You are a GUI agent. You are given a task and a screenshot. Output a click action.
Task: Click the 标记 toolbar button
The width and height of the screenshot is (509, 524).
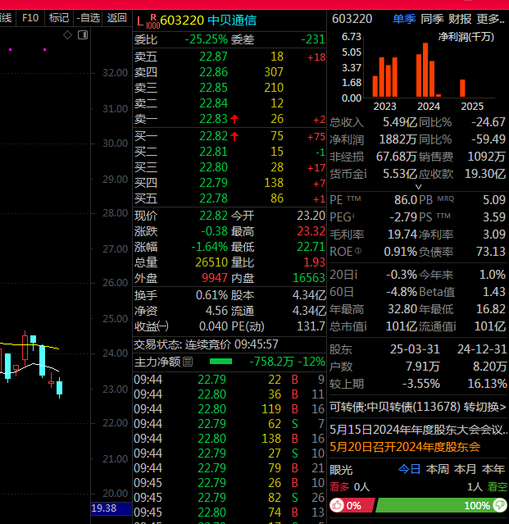coord(59,18)
